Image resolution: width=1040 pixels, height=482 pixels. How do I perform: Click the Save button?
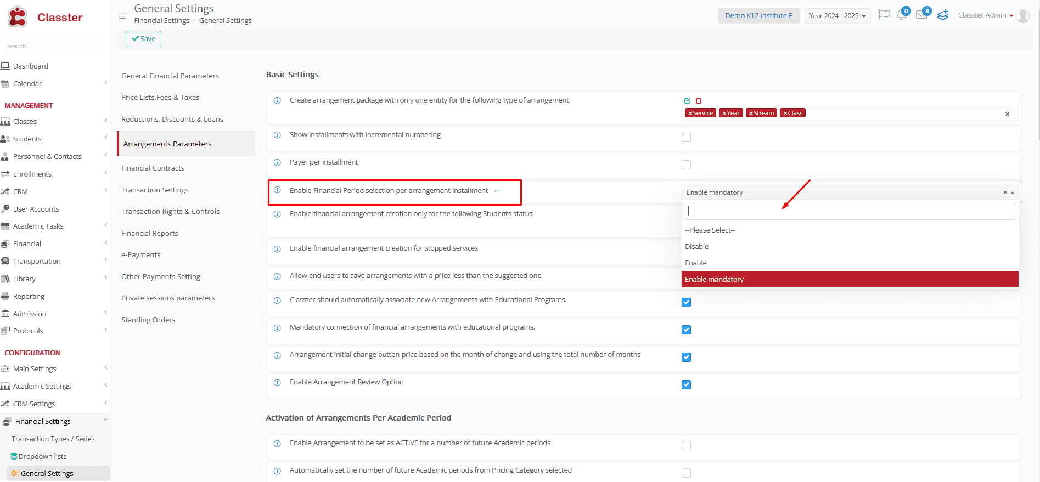coord(143,39)
